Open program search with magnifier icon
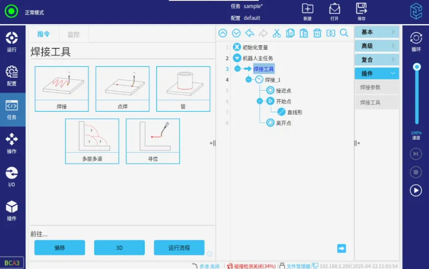This screenshot has height=269, width=429. click(344, 33)
